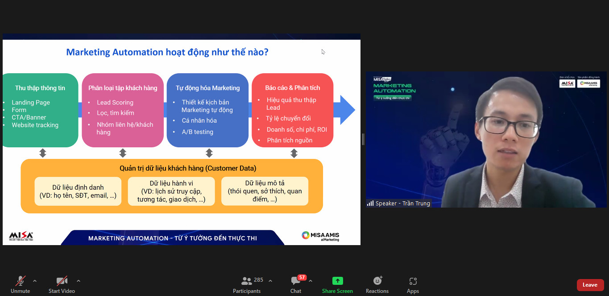Viewport: 609px width, 296px height.
Task: Select the speaker's video thumbnail
Action: coord(486,138)
